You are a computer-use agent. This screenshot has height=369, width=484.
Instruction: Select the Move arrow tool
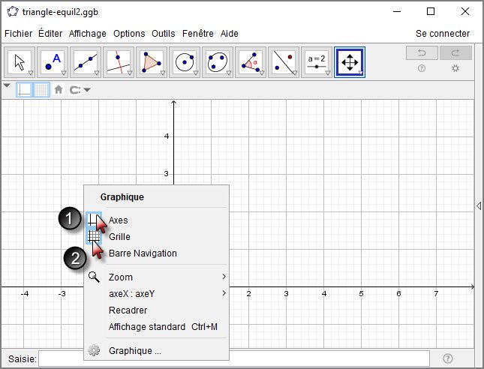[x=20, y=62]
